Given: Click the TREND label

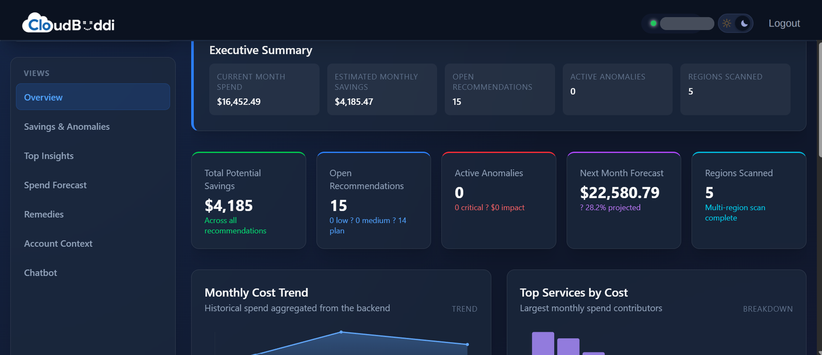Looking at the screenshot, I should (464, 309).
